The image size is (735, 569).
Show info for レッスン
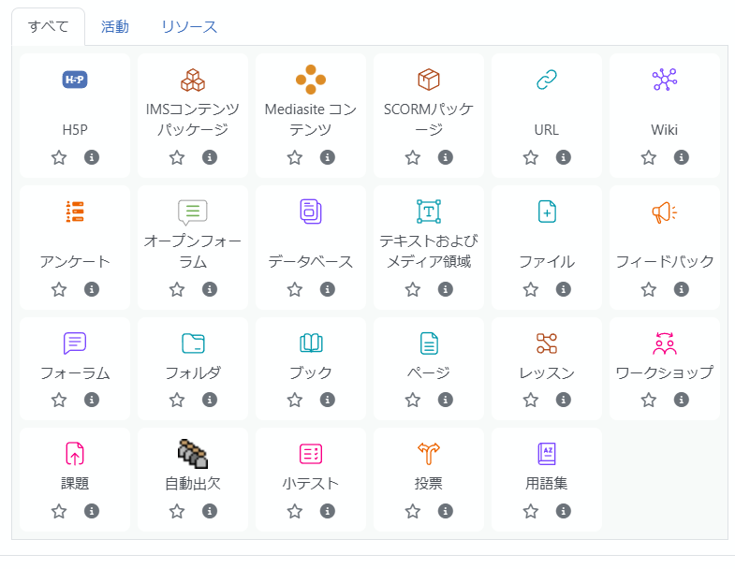(564, 400)
